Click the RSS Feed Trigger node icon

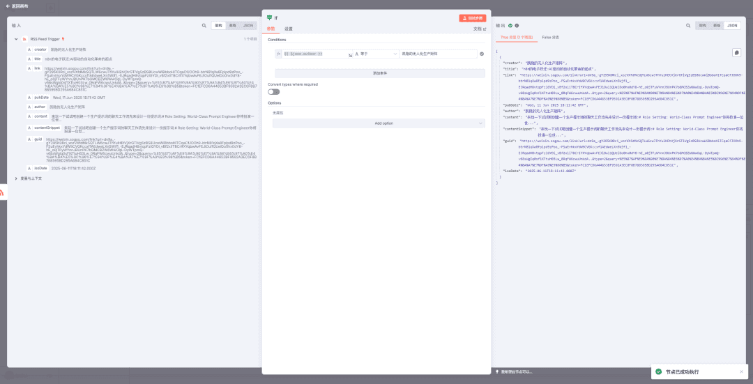pos(24,39)
